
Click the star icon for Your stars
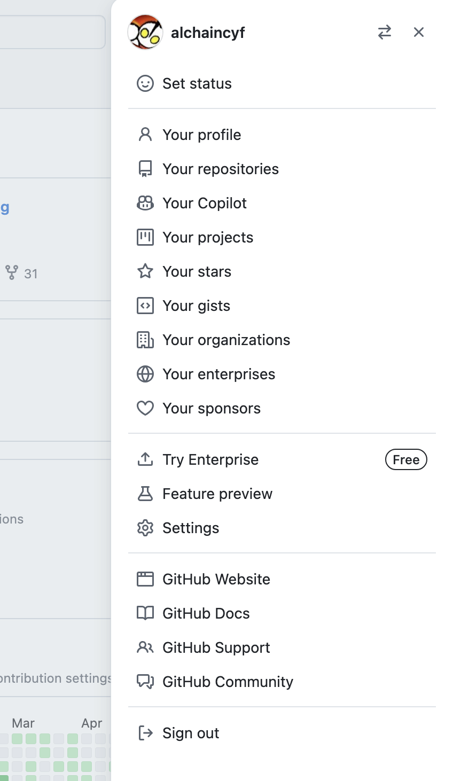[145, 272]
